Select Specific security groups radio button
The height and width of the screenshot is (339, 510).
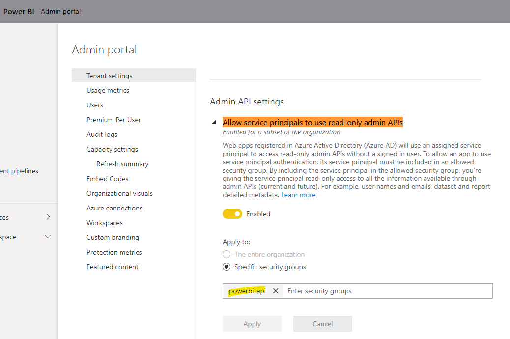coord(227,267)
